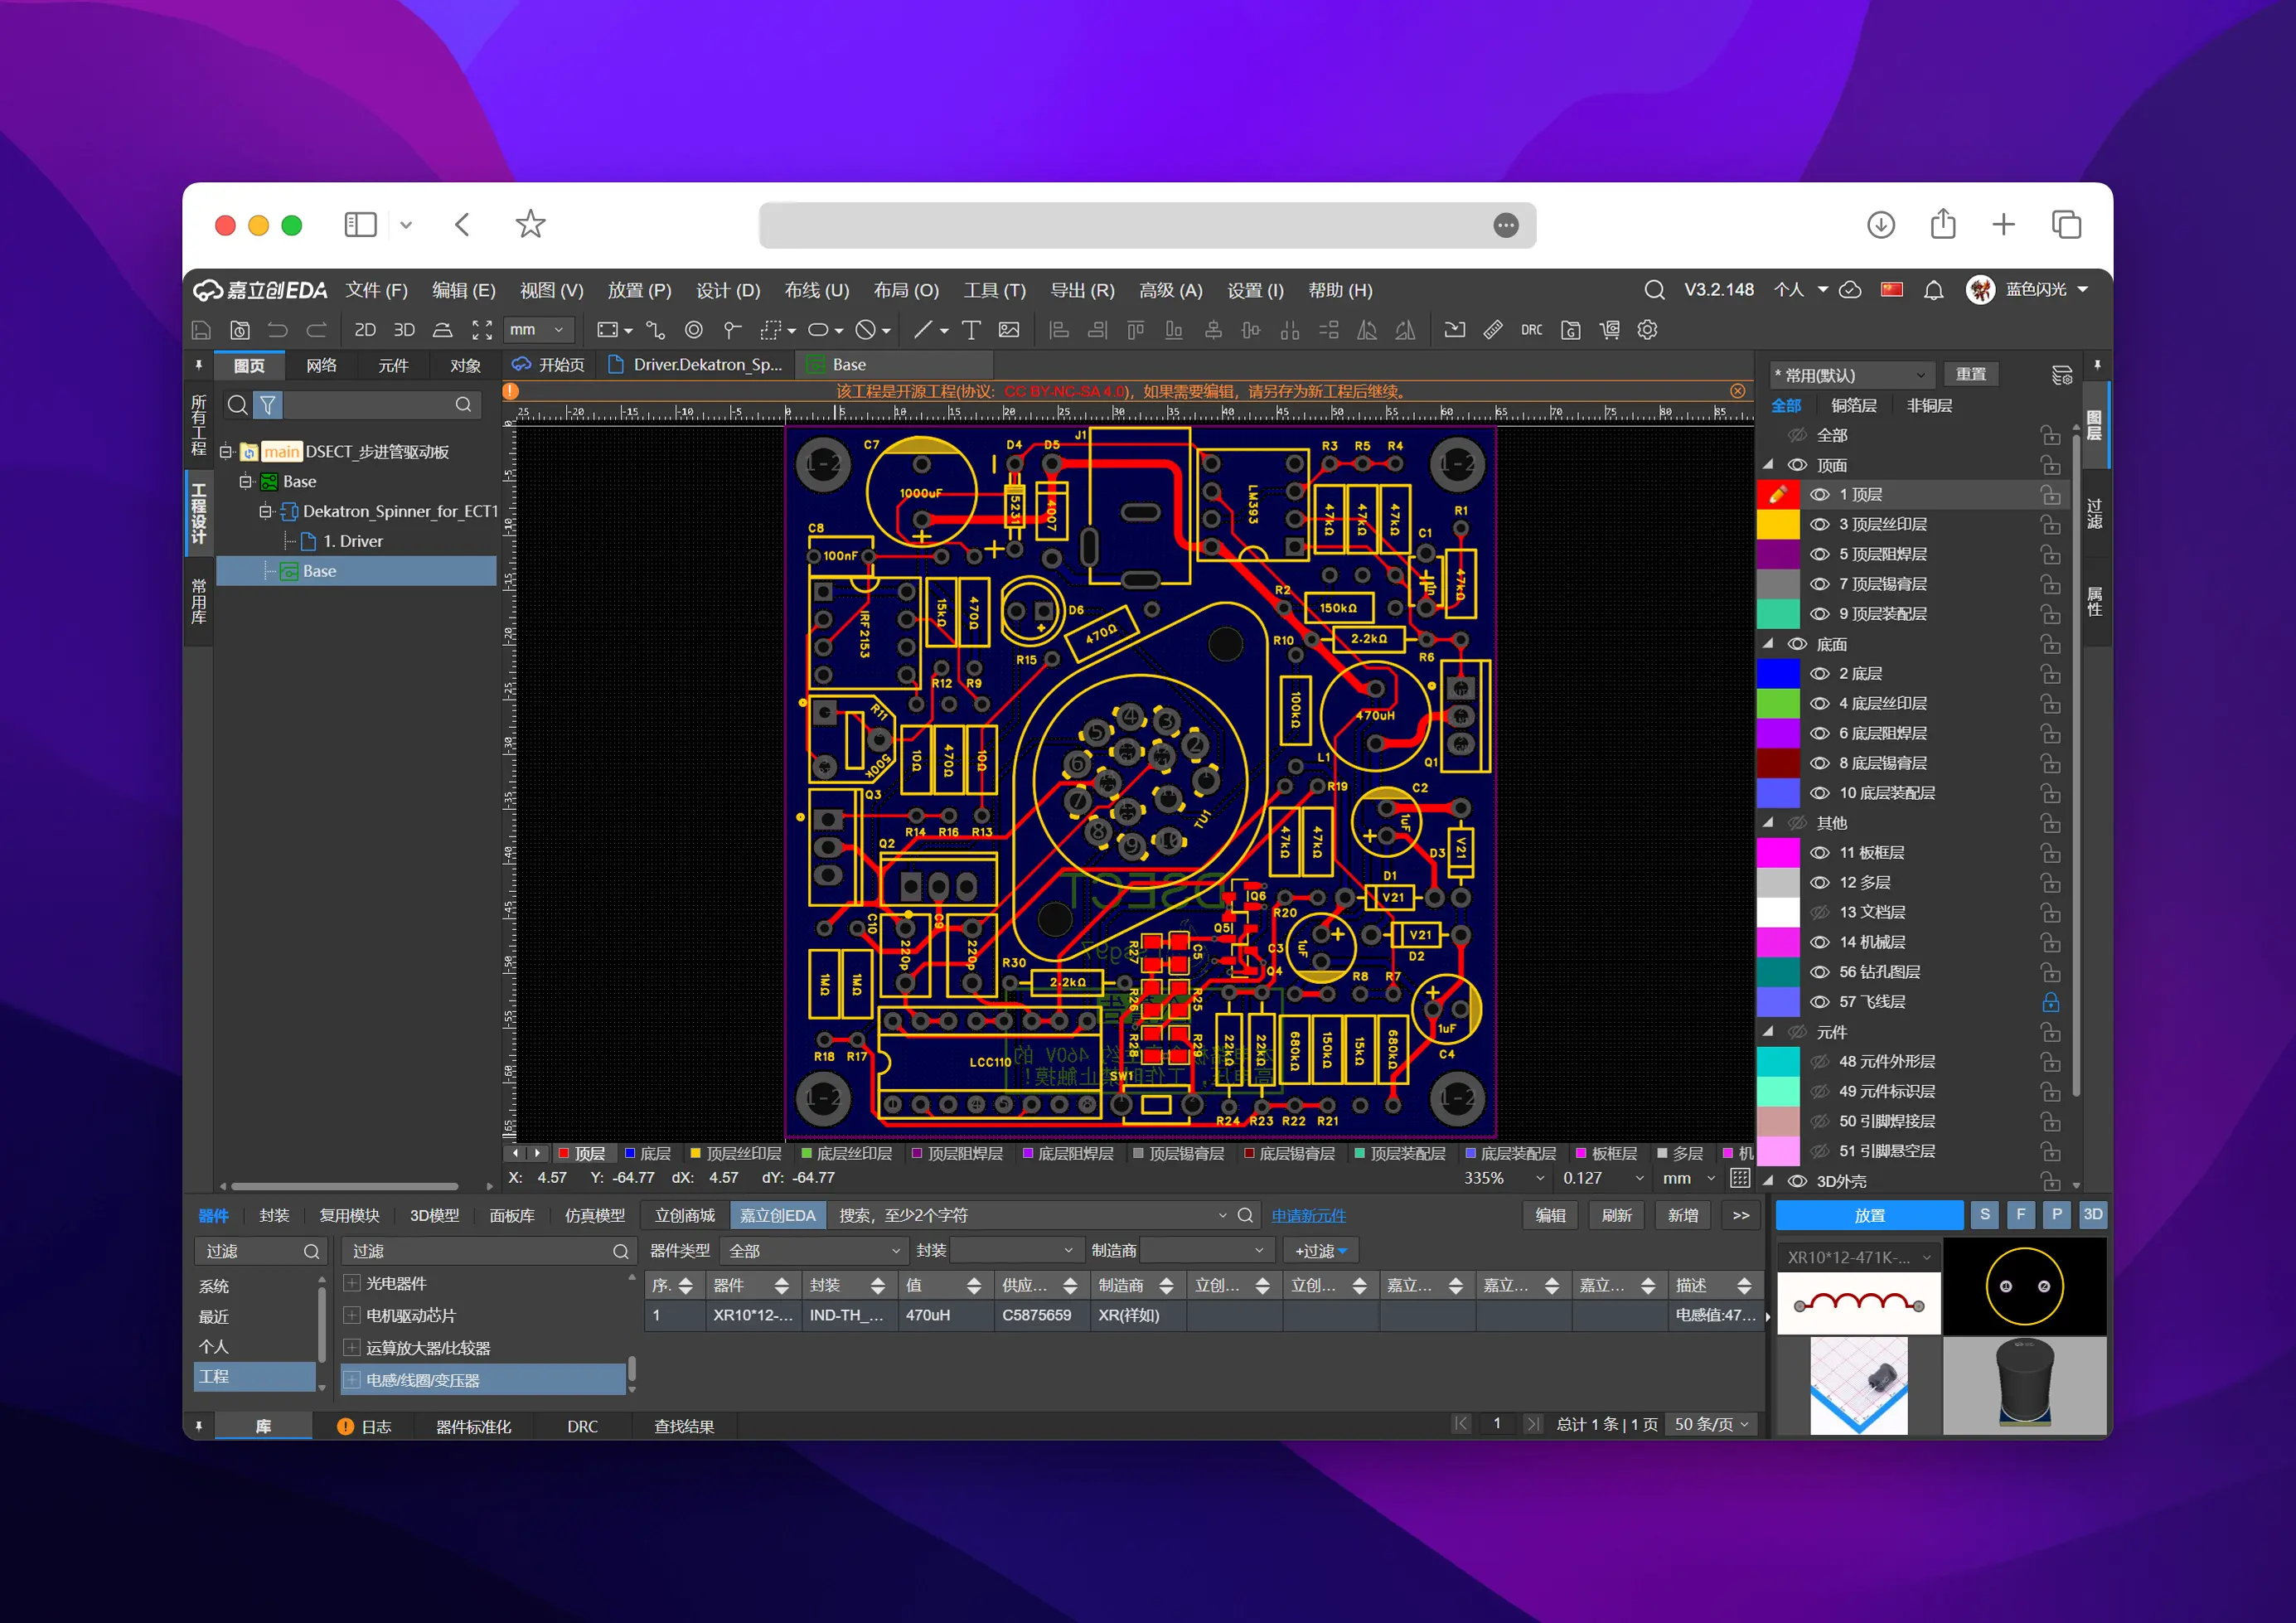The width and height of the screenshot is (2296, 1623).
Task: Show the 13 文档层 layer
Action: [x=1820, y=913]
